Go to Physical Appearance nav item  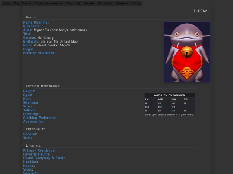48,3
